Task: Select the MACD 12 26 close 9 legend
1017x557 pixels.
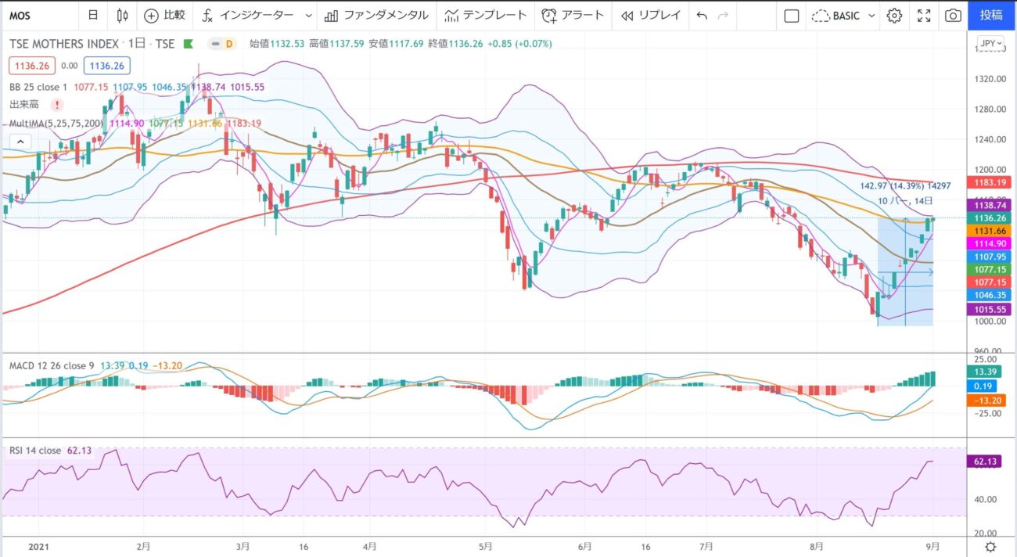Action: coord(50,365)
